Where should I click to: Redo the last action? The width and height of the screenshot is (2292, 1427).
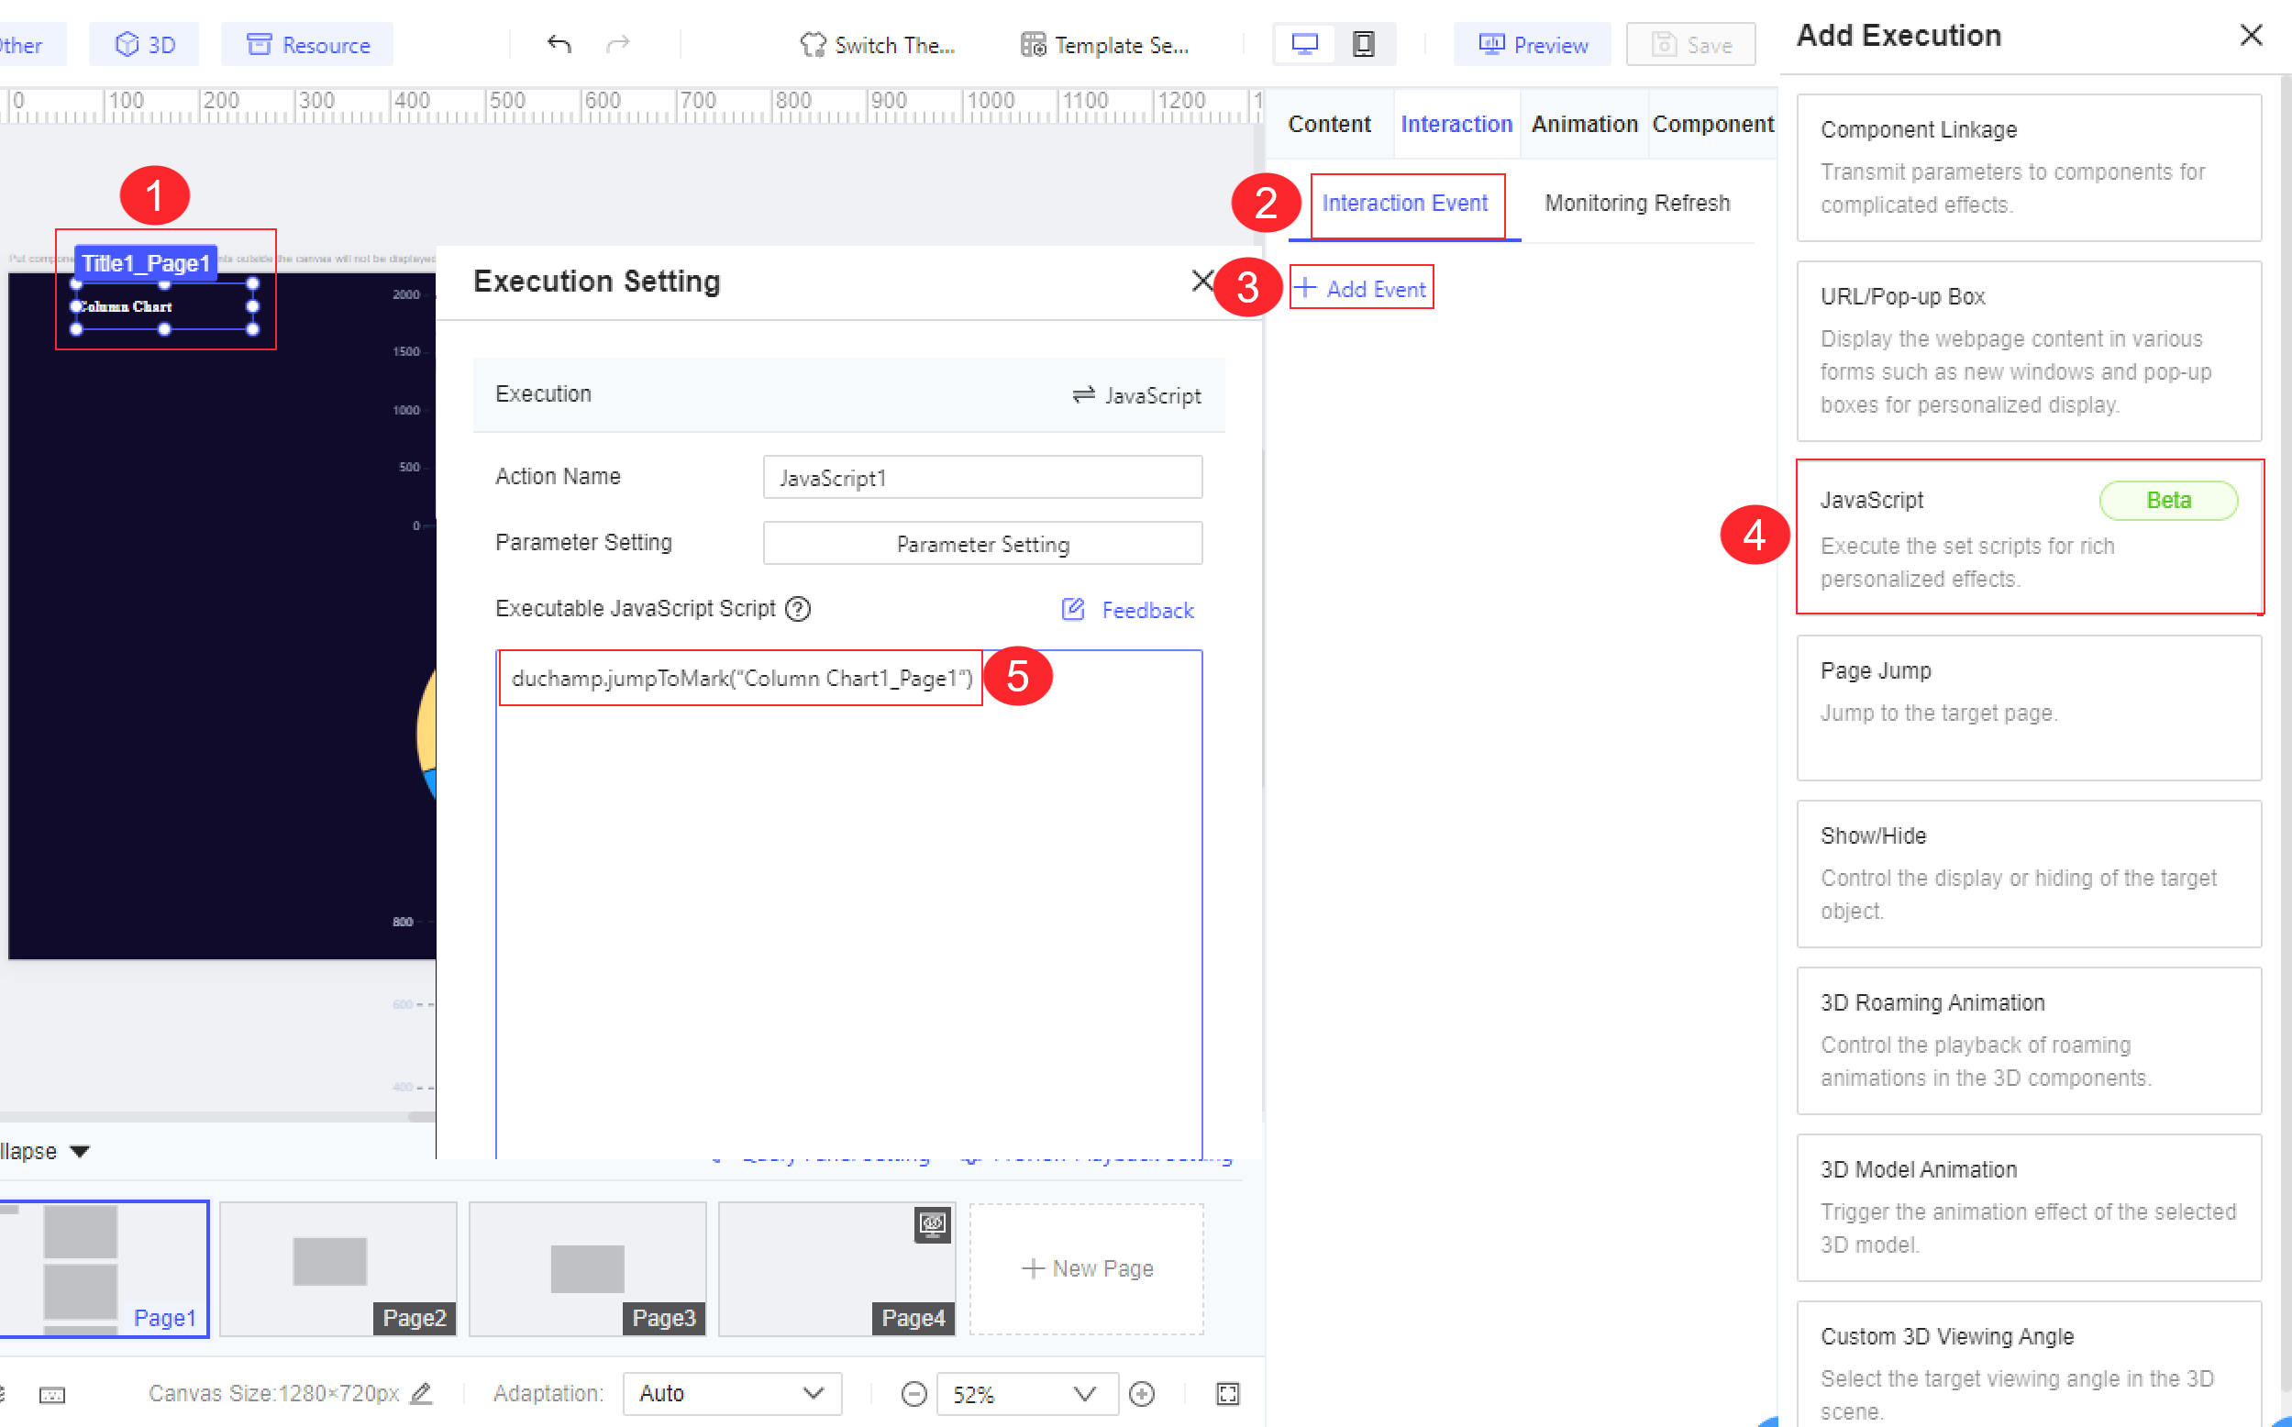coord(618,43)
